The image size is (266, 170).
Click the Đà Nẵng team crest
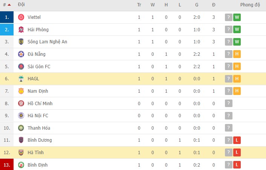click(x=21, y=54)
